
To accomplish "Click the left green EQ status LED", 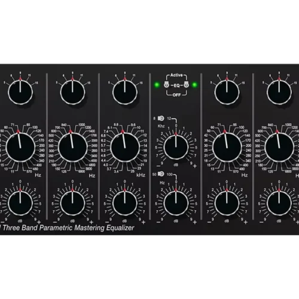I will [x=157, y=85].
